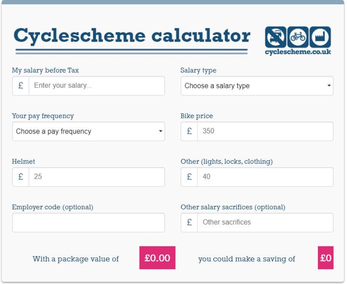This screenshot has height=284, width=347.
Task: Click the pound symbol beside salary field
Action: (x=21, y=86)
